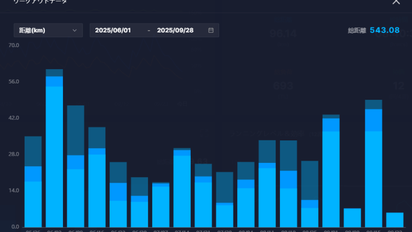Click bright bottom segment of 08/11 bar
Viewport: 412px width, 232px height.
click(267, 197)
